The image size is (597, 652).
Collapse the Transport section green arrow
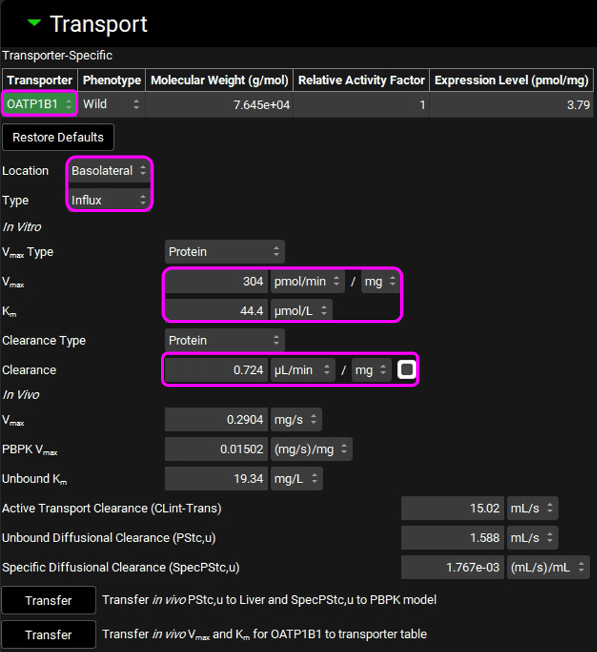coord(35,23)
